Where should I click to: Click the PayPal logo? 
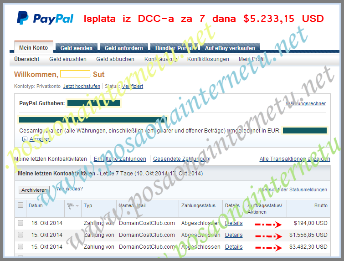45,18
